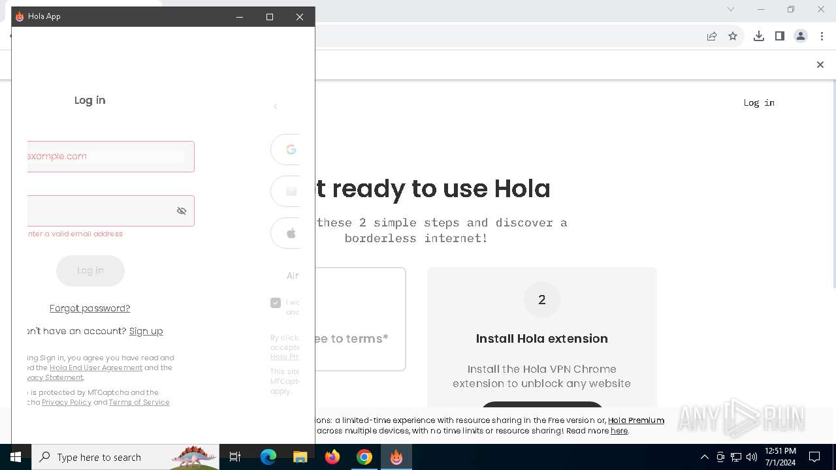This screenshot has height=470, width=836.
Task: Open Hola End User Agreement link
Action: click(96, 368)
